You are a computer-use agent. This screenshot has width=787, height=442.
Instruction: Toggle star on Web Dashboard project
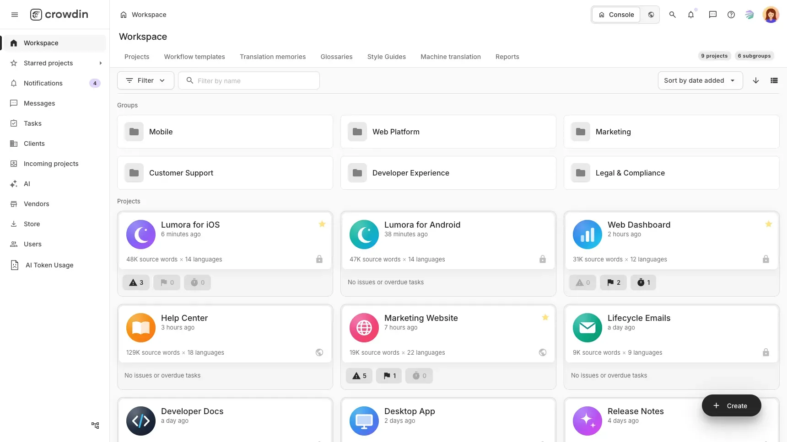click(x=769, y=224)
